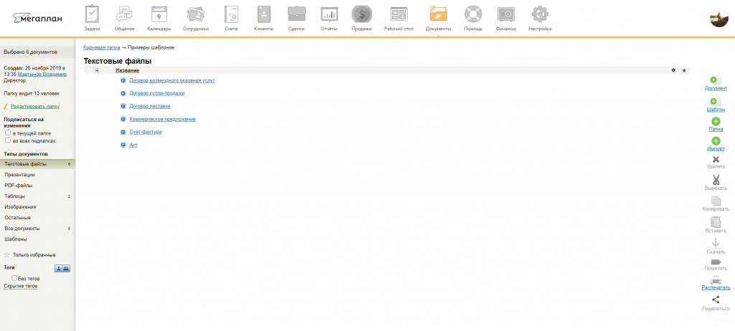Check the 'во всех подпапках' checkbox
Image resolution: width=735 pixels, height=331 pixels.
pyautogui.click(x=7, y=140)
